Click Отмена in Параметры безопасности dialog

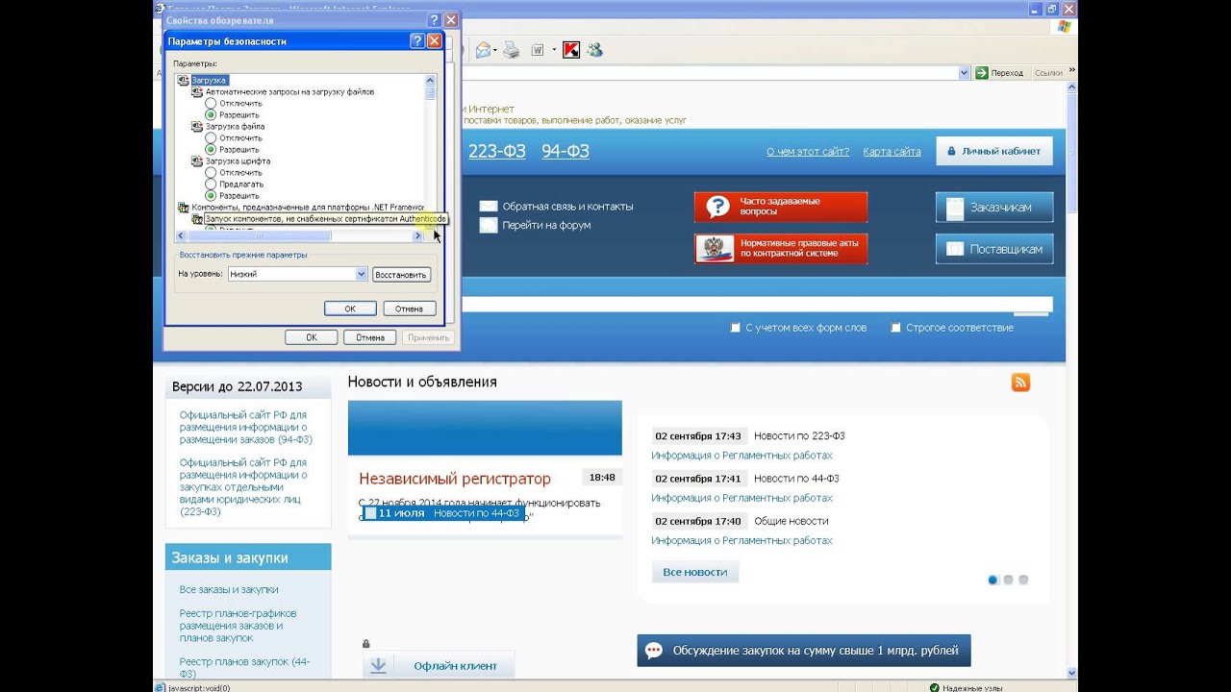409,309
